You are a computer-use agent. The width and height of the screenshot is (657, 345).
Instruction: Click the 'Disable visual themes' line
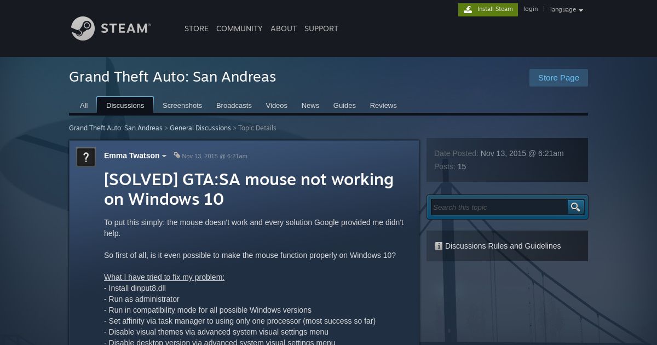(x=216, y=332)
